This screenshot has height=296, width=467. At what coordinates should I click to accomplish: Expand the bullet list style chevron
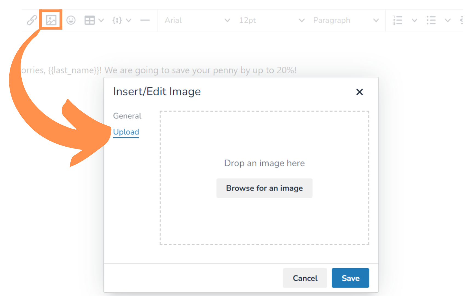(x=448, y=20)
